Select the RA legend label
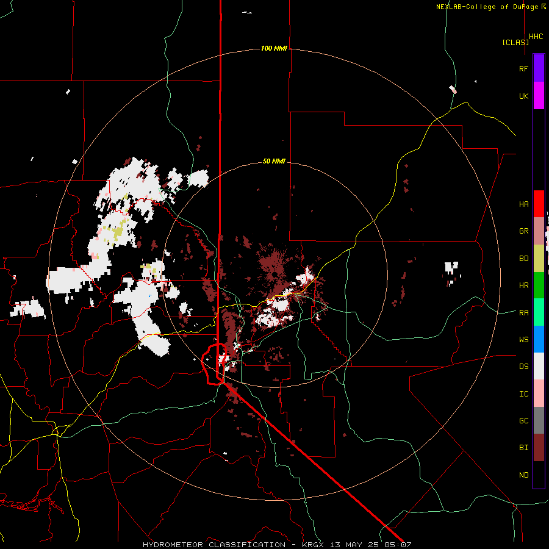The width and height of the screenshot is (549, 549). [523, 312]
